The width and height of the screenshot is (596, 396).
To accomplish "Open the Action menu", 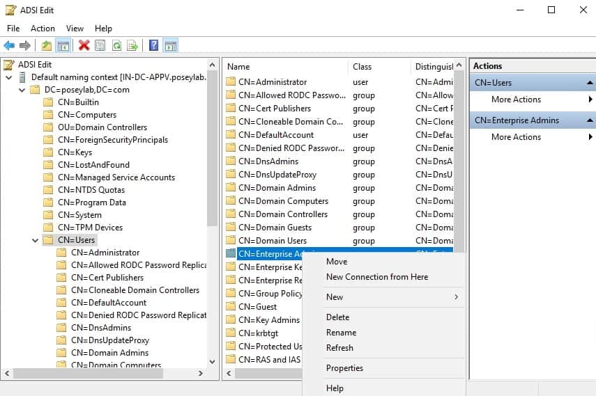I will coord(43,29).
